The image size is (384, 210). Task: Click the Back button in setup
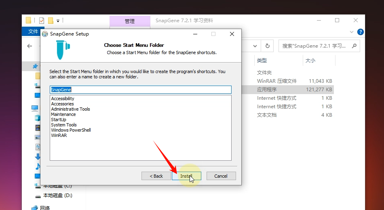(156, 176)
